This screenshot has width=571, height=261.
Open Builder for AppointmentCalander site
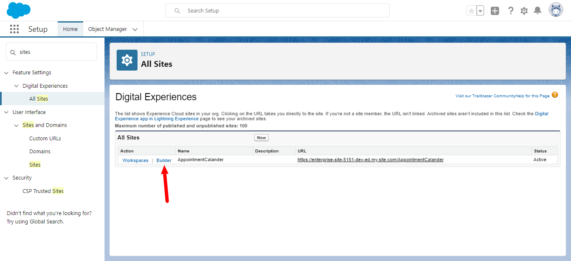pos(164,160)
